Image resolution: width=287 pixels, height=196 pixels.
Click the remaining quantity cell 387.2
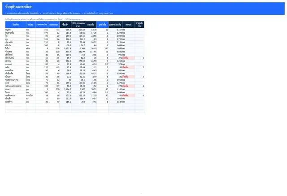click(91, 89)
